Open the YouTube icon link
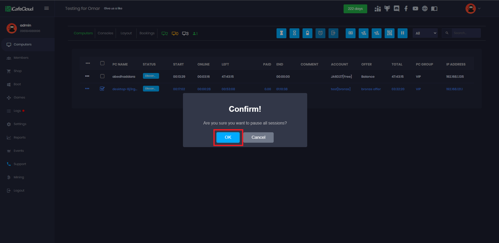Viewport: 499px width, 243px height. pyautogui.click(x=415, y=9)
